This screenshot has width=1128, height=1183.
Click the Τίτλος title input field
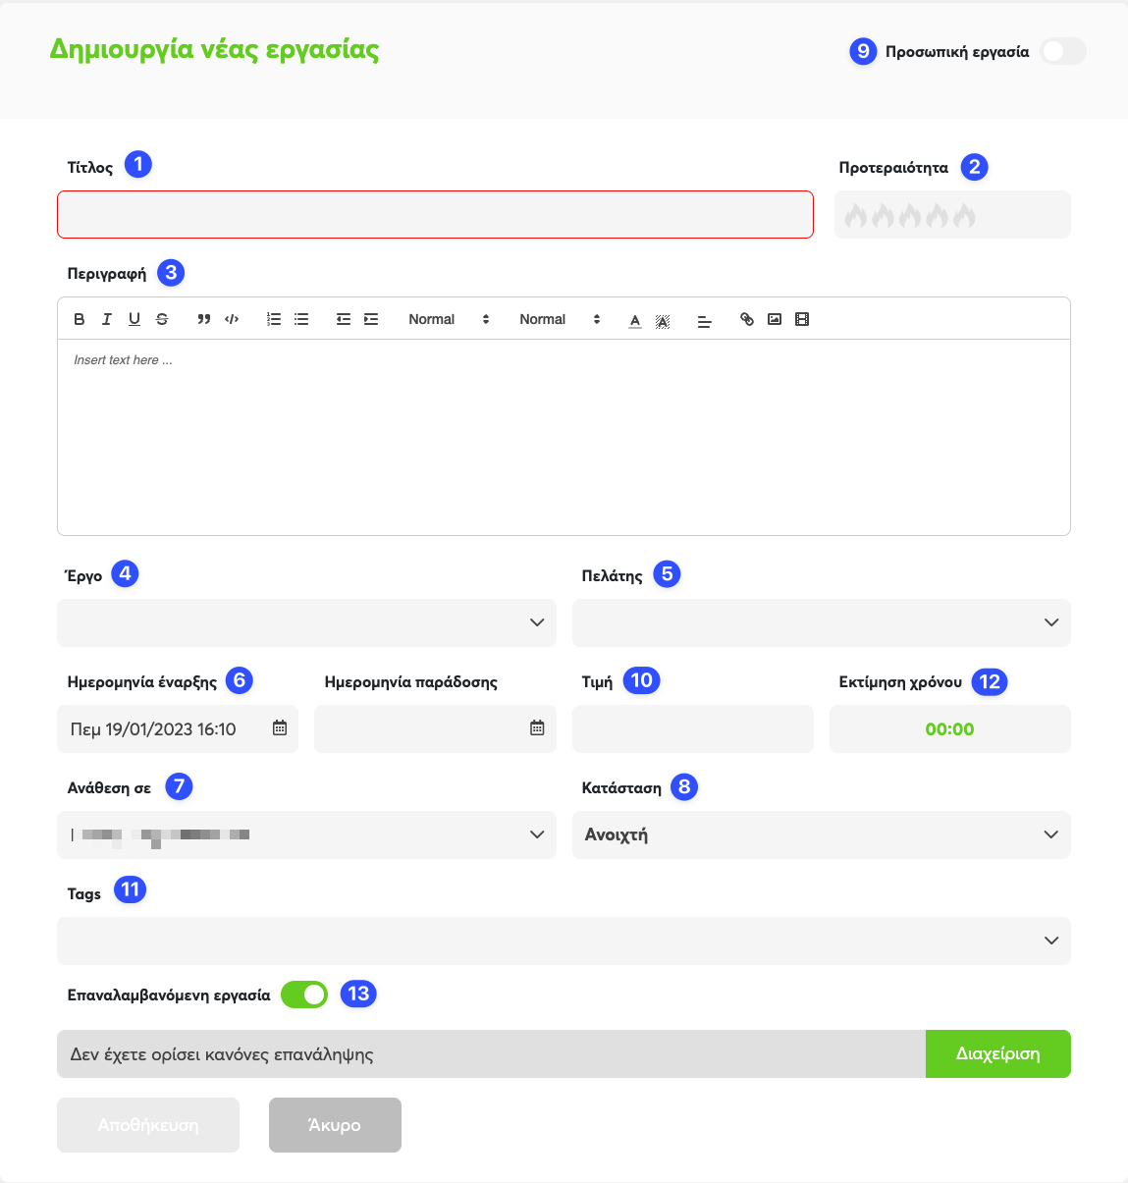pyautogui.click(x=435, y=214)
